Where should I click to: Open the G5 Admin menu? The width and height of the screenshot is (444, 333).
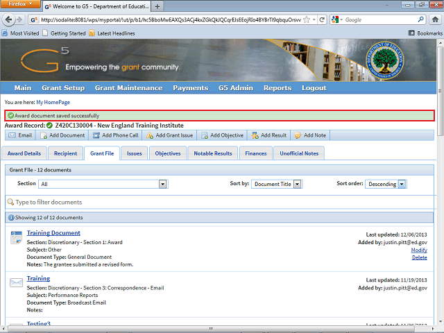pos(236,88)
